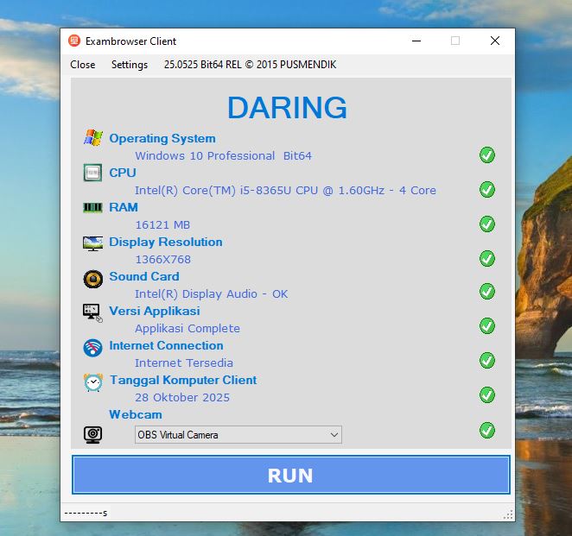572x536 pixels.
Task: Click the Versi Applikasi computer icon
Action: pyautogui.click(x=92, y=313)
